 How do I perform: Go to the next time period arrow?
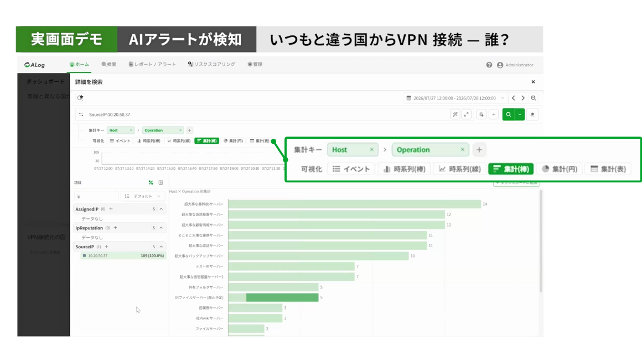tap(523, 98)
